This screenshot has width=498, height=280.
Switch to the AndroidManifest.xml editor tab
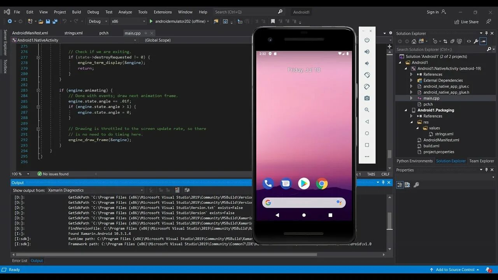tap(30, 33)
